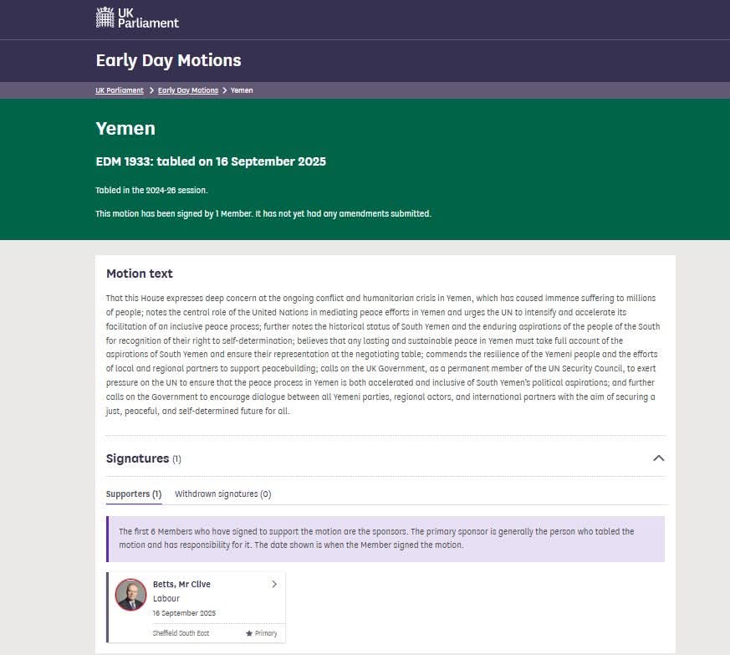Click Sheffield South East constituency label
Screen dimensions: 730x655
181,633
